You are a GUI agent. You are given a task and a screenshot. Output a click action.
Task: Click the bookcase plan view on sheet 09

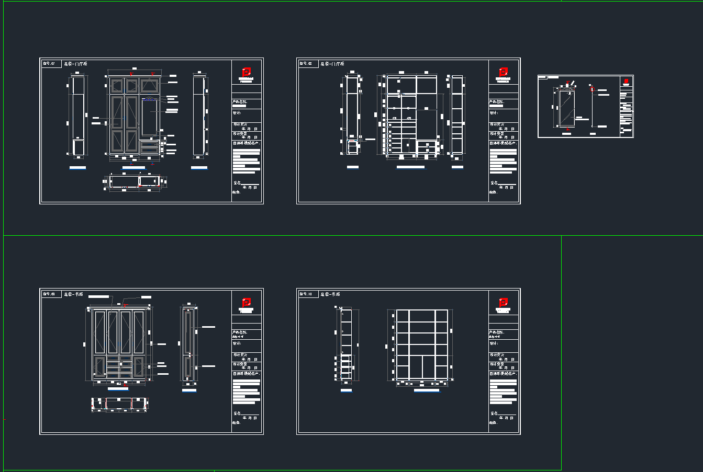coord(119,404)
